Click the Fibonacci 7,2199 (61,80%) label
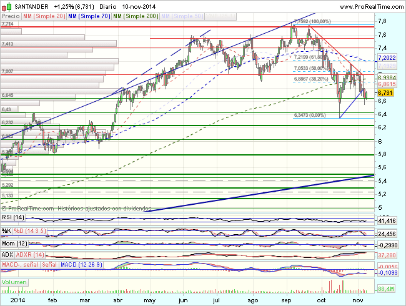Screen dimensions: 406x306 point(310,57)
